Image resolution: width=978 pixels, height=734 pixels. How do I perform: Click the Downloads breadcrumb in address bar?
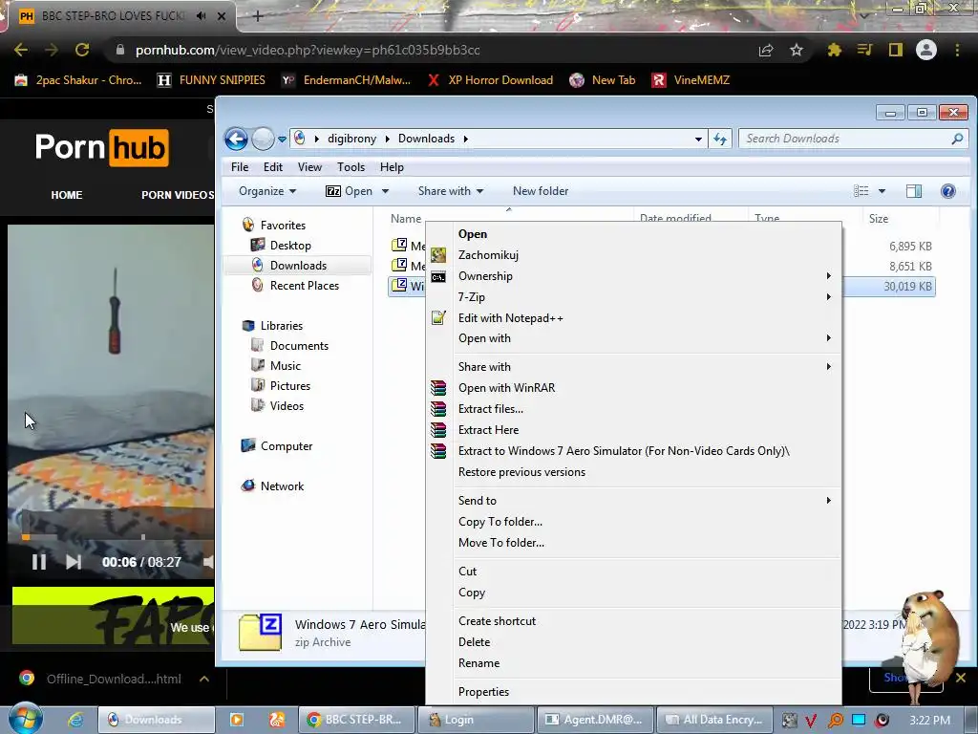[427, 139]
